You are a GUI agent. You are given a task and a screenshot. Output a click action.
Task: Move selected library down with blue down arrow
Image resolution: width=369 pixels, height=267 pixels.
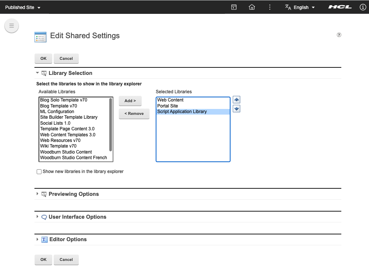pyautogui.click(x=237, y=108)
